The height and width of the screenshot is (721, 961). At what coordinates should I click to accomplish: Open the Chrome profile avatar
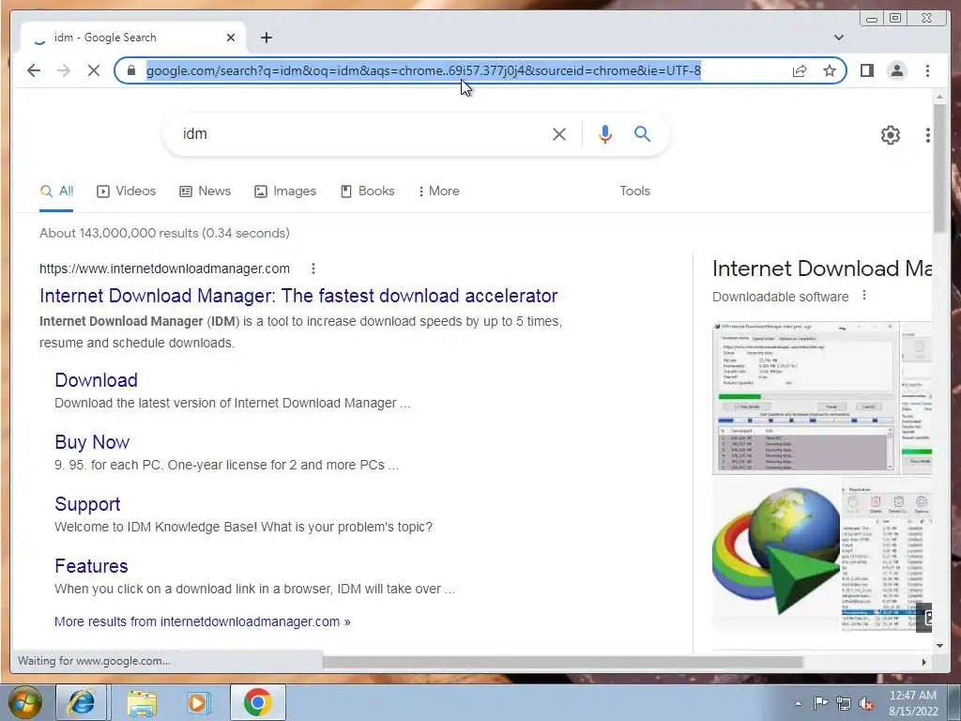point(896,70)
